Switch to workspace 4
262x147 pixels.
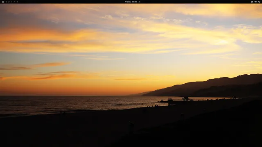(x=15, y=2)
